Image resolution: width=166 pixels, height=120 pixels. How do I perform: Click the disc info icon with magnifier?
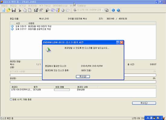(x=47, y=10)
